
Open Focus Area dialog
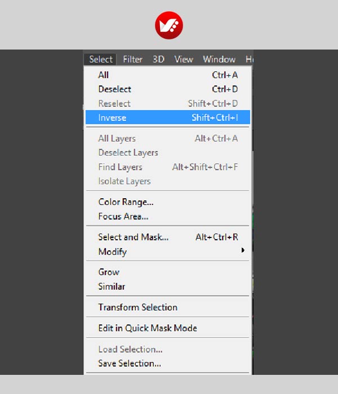coord(168,216)
